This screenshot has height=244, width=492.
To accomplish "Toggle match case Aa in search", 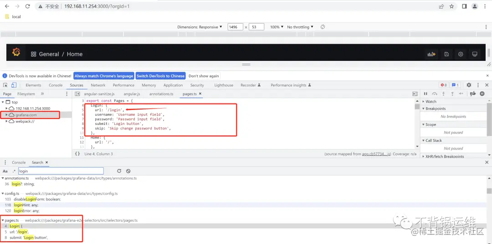I will pos(5,171).
